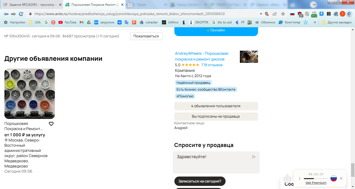Close the VPN timer widget

(341, 178)
